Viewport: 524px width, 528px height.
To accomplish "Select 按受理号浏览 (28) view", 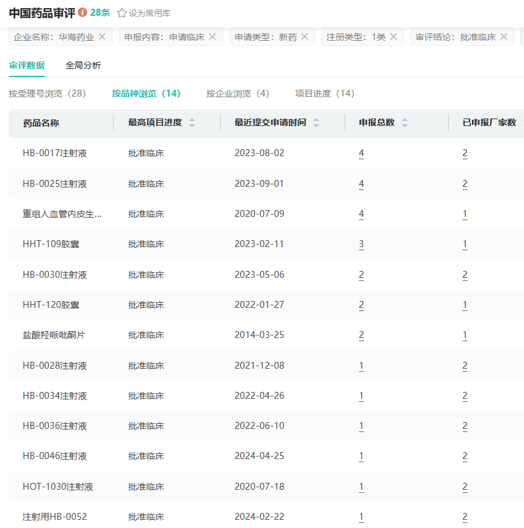I will point(47,93).
